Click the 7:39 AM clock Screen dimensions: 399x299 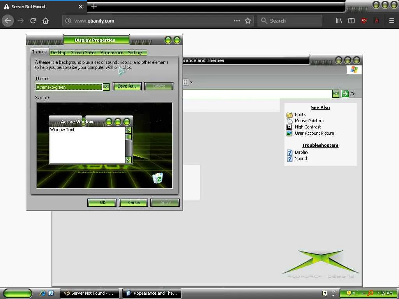(x=385, y=293)
